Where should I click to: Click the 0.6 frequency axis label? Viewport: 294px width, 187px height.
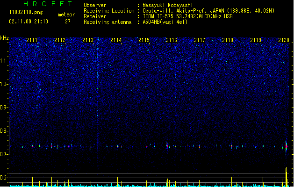(4, 178)
